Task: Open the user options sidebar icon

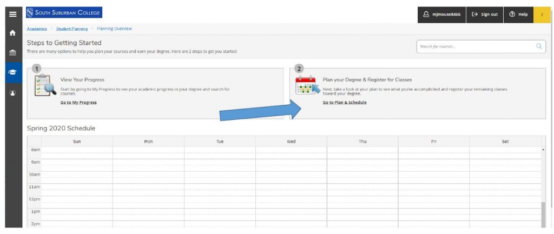Action: [13, 92]
